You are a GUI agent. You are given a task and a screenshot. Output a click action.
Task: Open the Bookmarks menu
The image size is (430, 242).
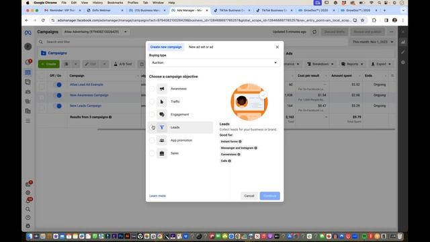[115, 3]
